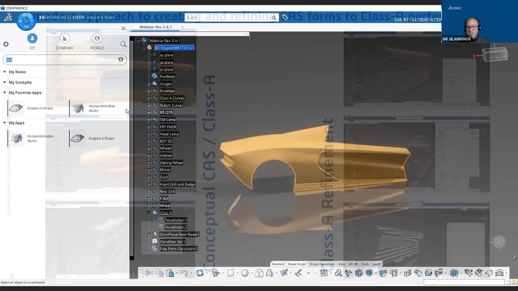Close the left compass panel with X
The height and width of the screenshot is (291, 518).
[123, 29]
